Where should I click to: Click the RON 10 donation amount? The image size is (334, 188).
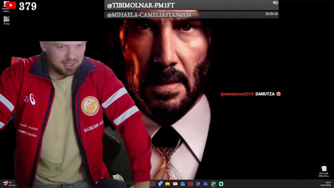272,14
